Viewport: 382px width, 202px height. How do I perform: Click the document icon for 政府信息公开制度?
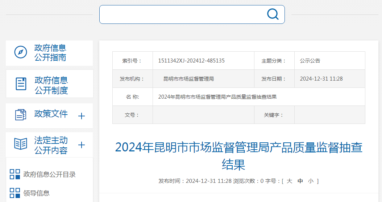(x=21, y=84)
